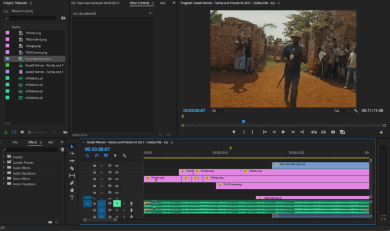The image size is (390, 231).
Task: Switch Project panel to icon view
Action: tap(22, 133)
